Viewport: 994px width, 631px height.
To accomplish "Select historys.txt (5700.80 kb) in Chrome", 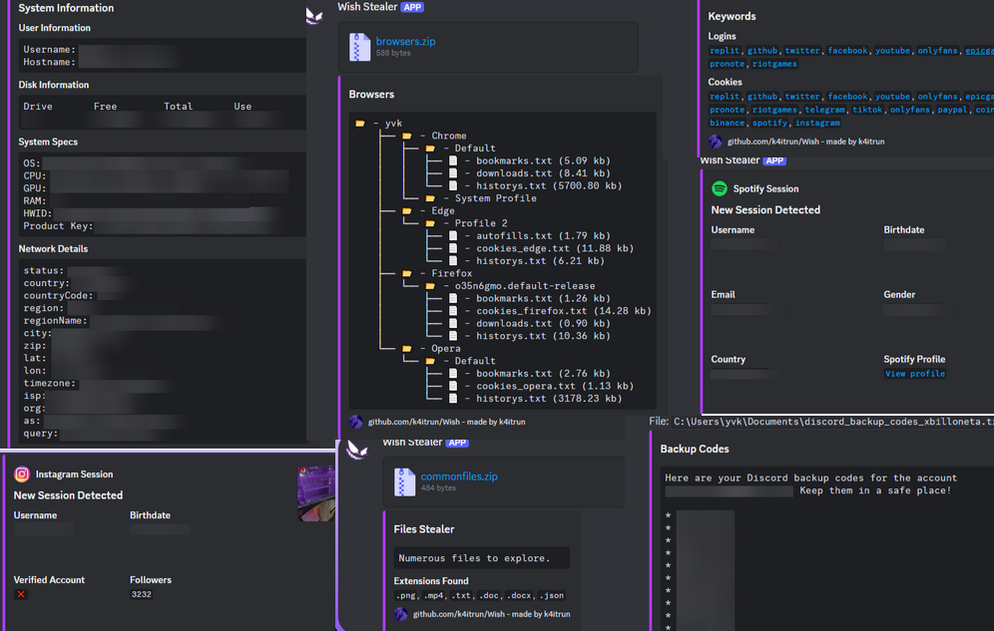I will coord(549,185).
